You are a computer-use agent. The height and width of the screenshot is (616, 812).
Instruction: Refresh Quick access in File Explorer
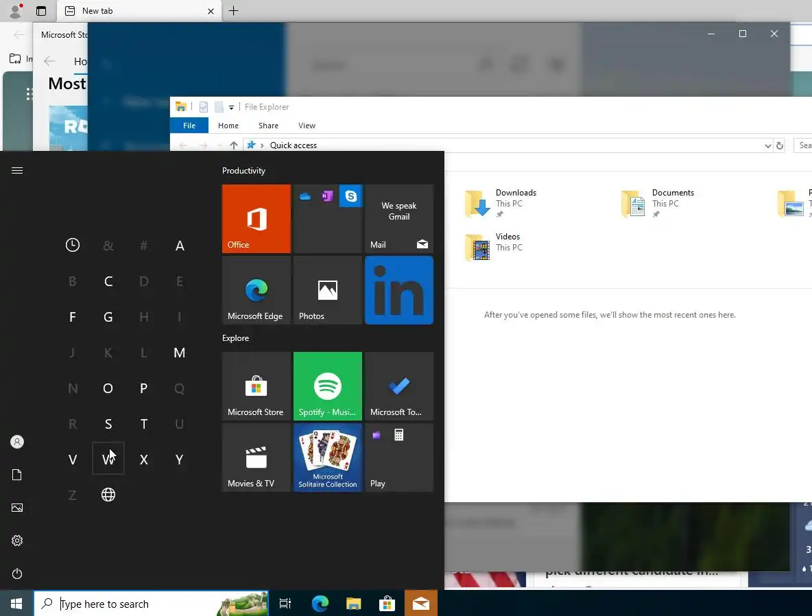click(x=779, y=145)
